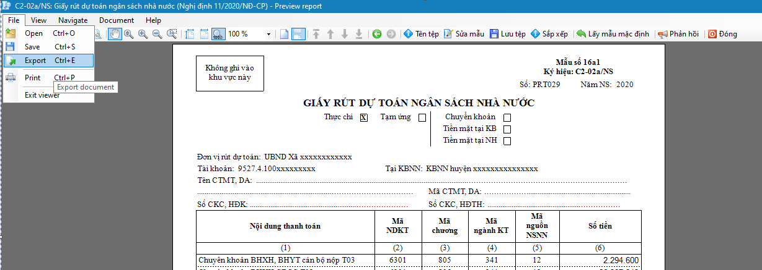Image resolution: width=762 pixels, height=270 pixels.
Task: Check the Tạm ứng checkbox
Action: click(x=422, y=117)
